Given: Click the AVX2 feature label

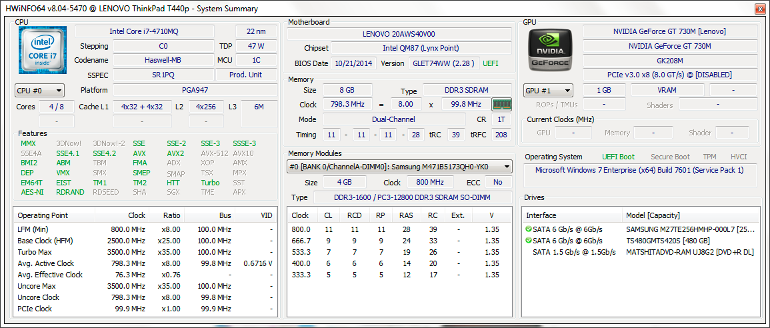Looking at the screenshot, I should click(175, 153).
